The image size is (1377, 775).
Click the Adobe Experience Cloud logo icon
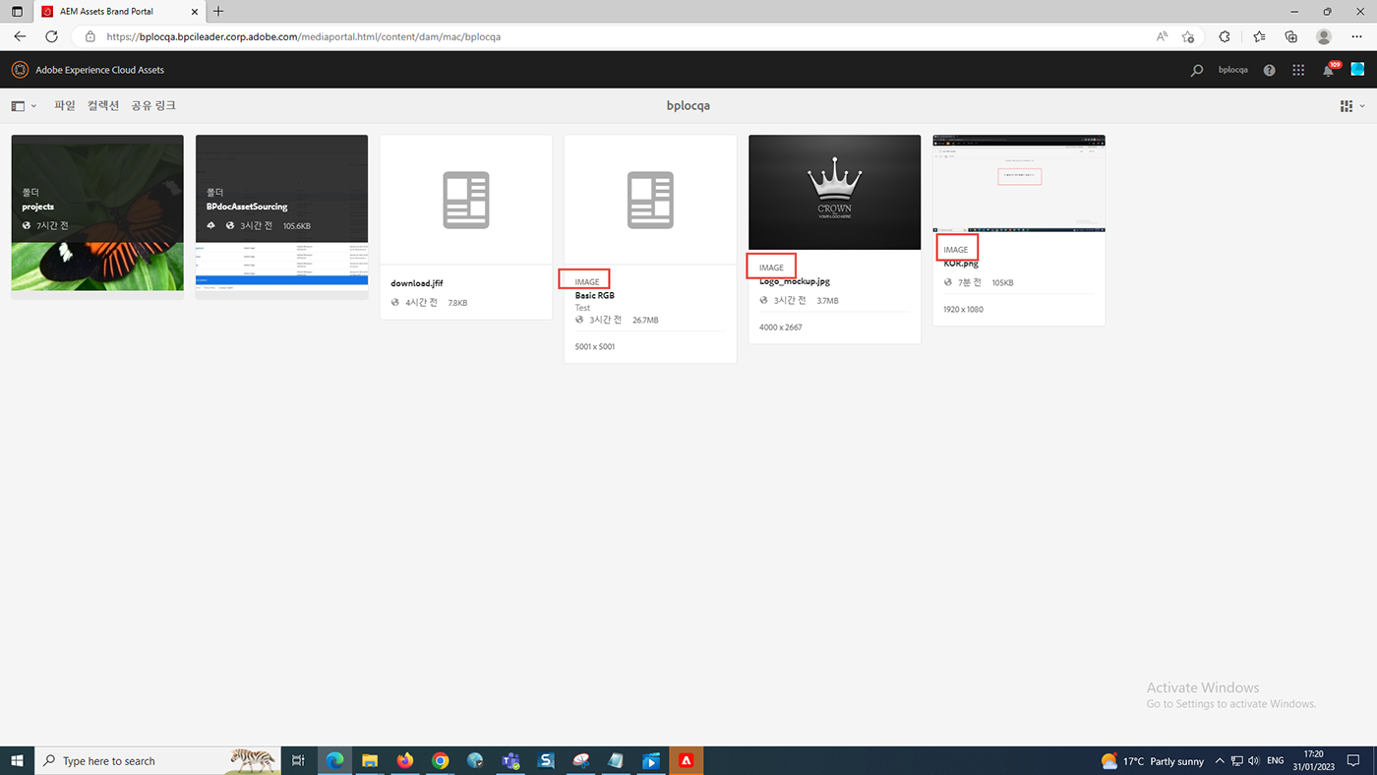coord(20,70)
